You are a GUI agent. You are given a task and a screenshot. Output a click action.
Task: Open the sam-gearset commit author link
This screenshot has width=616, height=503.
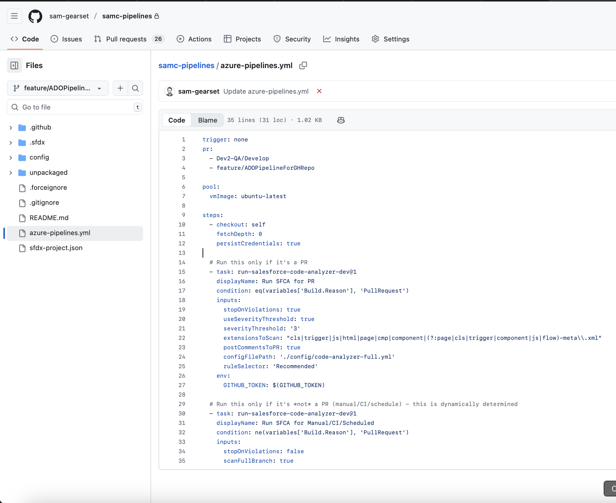(199, 91)
